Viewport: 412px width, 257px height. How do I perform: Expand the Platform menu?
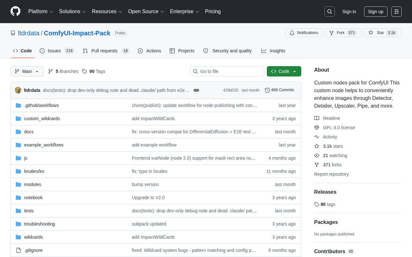(x=41, y=12)
